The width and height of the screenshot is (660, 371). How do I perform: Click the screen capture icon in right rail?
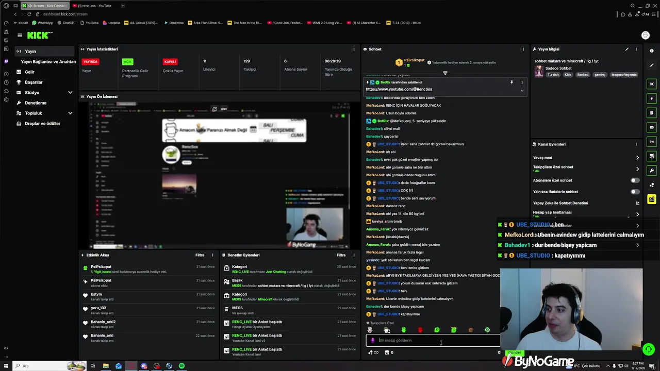[652, 84]
